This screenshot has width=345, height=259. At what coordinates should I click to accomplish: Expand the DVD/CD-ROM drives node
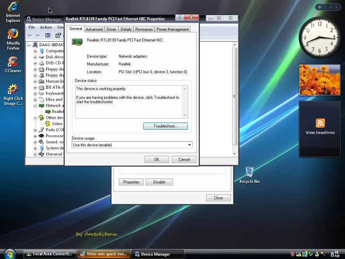click(x=35, y=63)
